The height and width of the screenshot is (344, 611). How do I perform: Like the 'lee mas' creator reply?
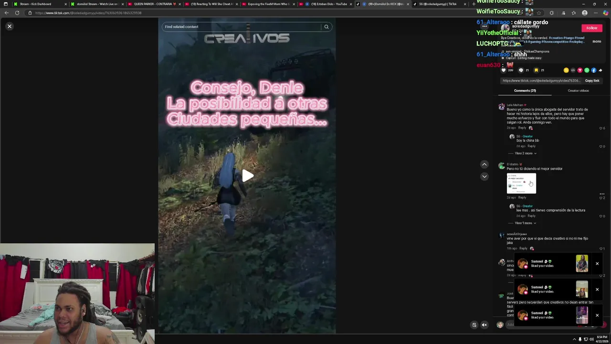pyautogui.click(x=601, y=216)
